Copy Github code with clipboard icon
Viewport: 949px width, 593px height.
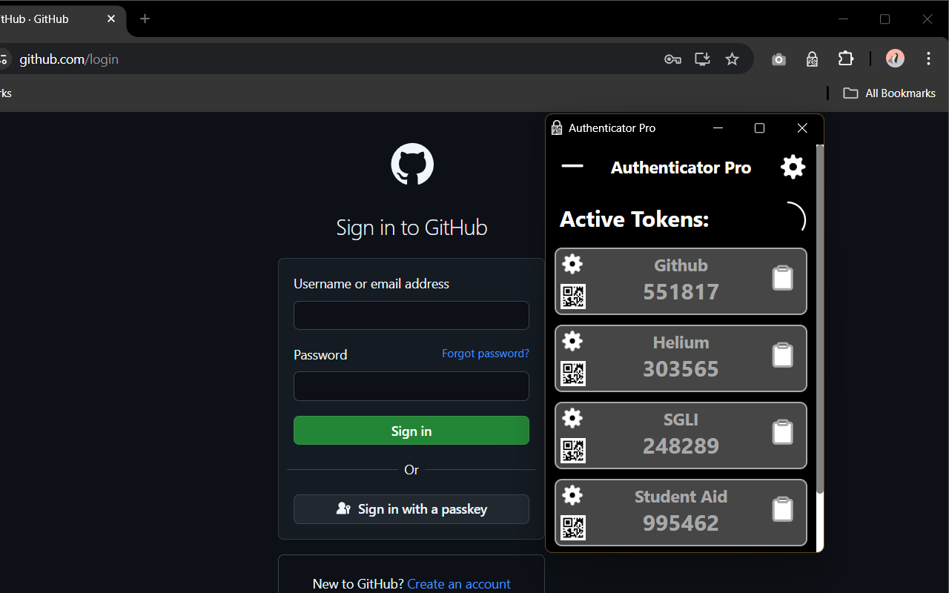pos(782,277)
